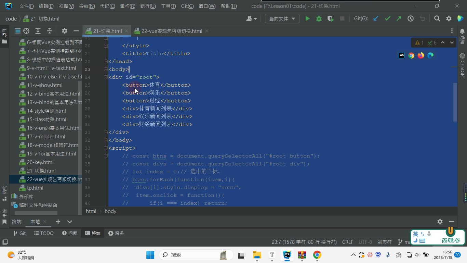Add a new terminal session tab
Viewport: 467px width, 263px height.
pyautogui.click(x=58, y=222)
